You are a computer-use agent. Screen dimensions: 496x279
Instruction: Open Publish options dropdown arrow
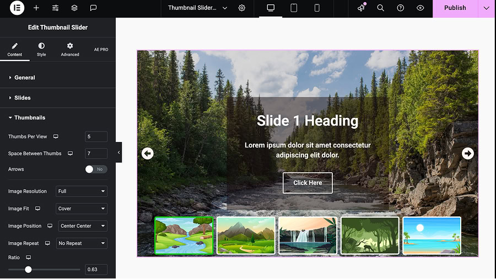point(487,8)
